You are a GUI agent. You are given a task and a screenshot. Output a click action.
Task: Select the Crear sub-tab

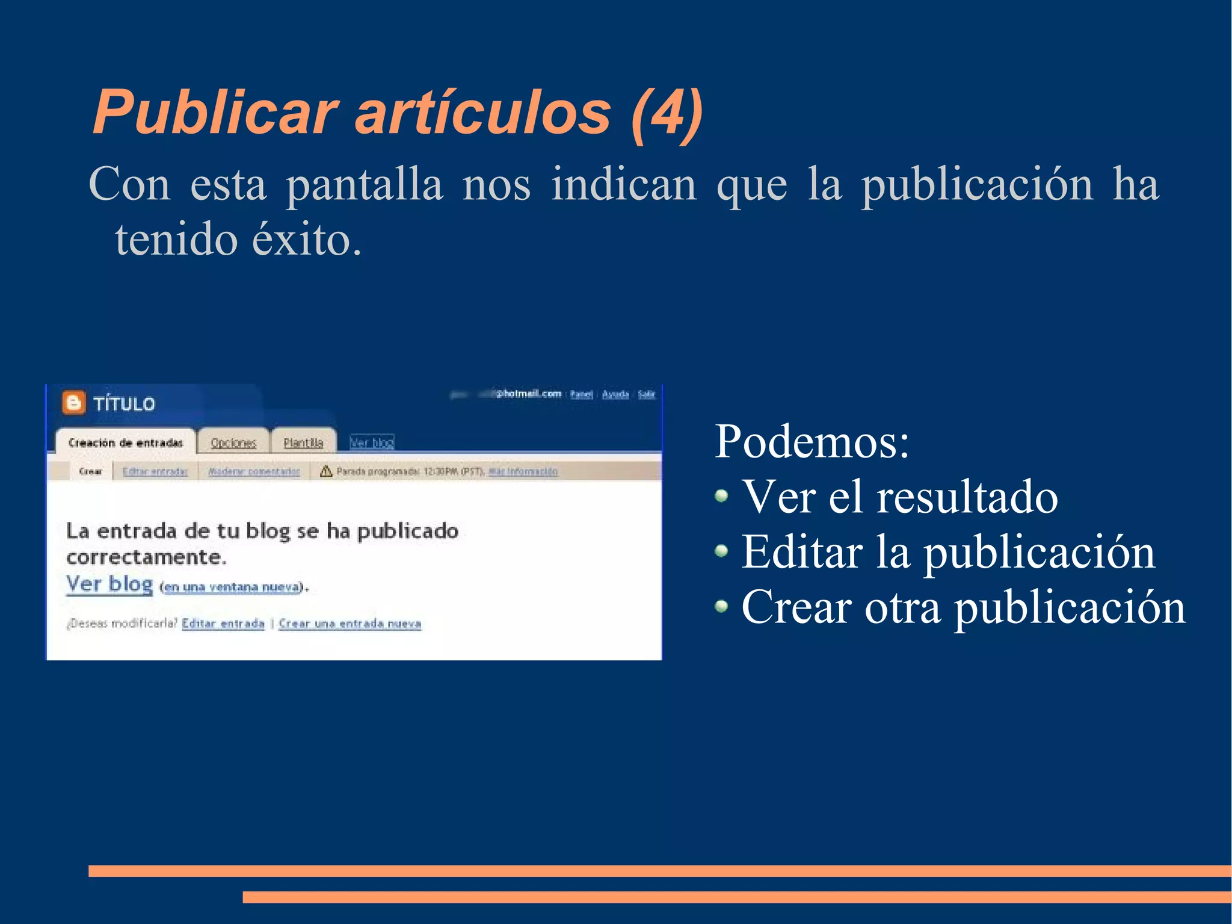pos(91,471)
